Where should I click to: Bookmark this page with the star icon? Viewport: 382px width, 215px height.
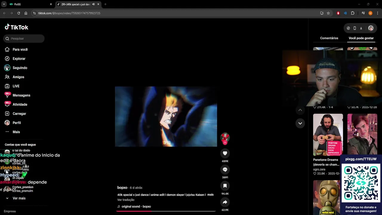[328, 13]
